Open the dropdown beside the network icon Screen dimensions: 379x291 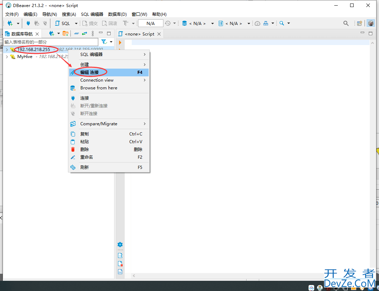click(x=273, y=24)
